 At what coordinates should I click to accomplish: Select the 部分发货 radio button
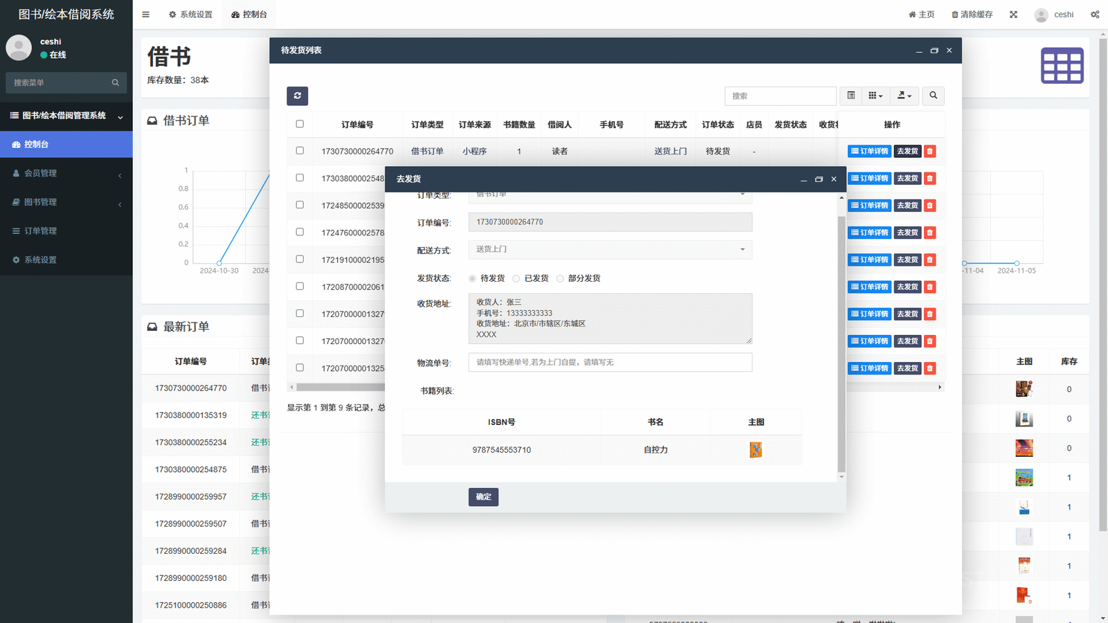tap(560, 278)
